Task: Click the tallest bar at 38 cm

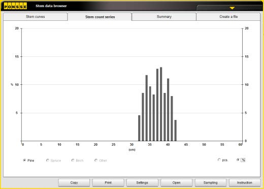Action: tap(161, 104)
